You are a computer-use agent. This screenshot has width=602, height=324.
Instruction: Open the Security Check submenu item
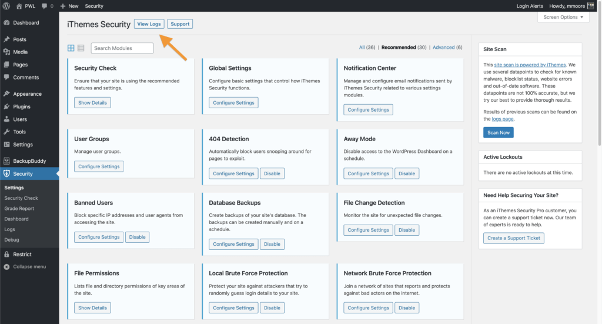21,198
